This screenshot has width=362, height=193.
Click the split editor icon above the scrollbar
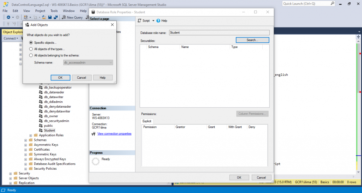coord(358,37)
